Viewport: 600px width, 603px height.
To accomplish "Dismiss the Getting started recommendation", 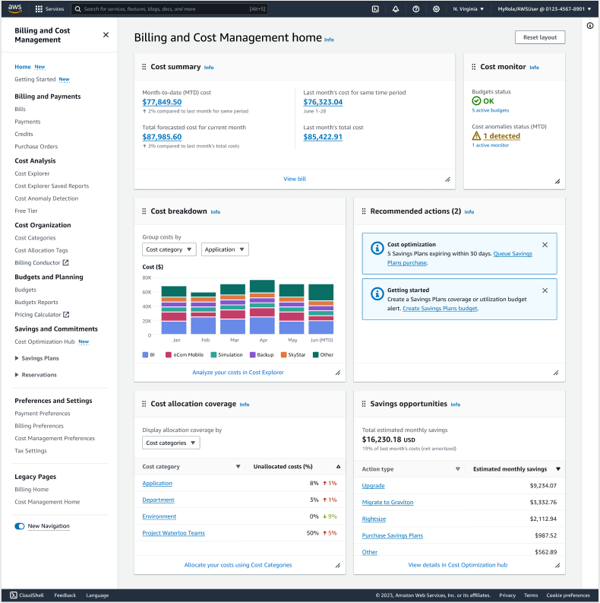I will tap(545, 290).
